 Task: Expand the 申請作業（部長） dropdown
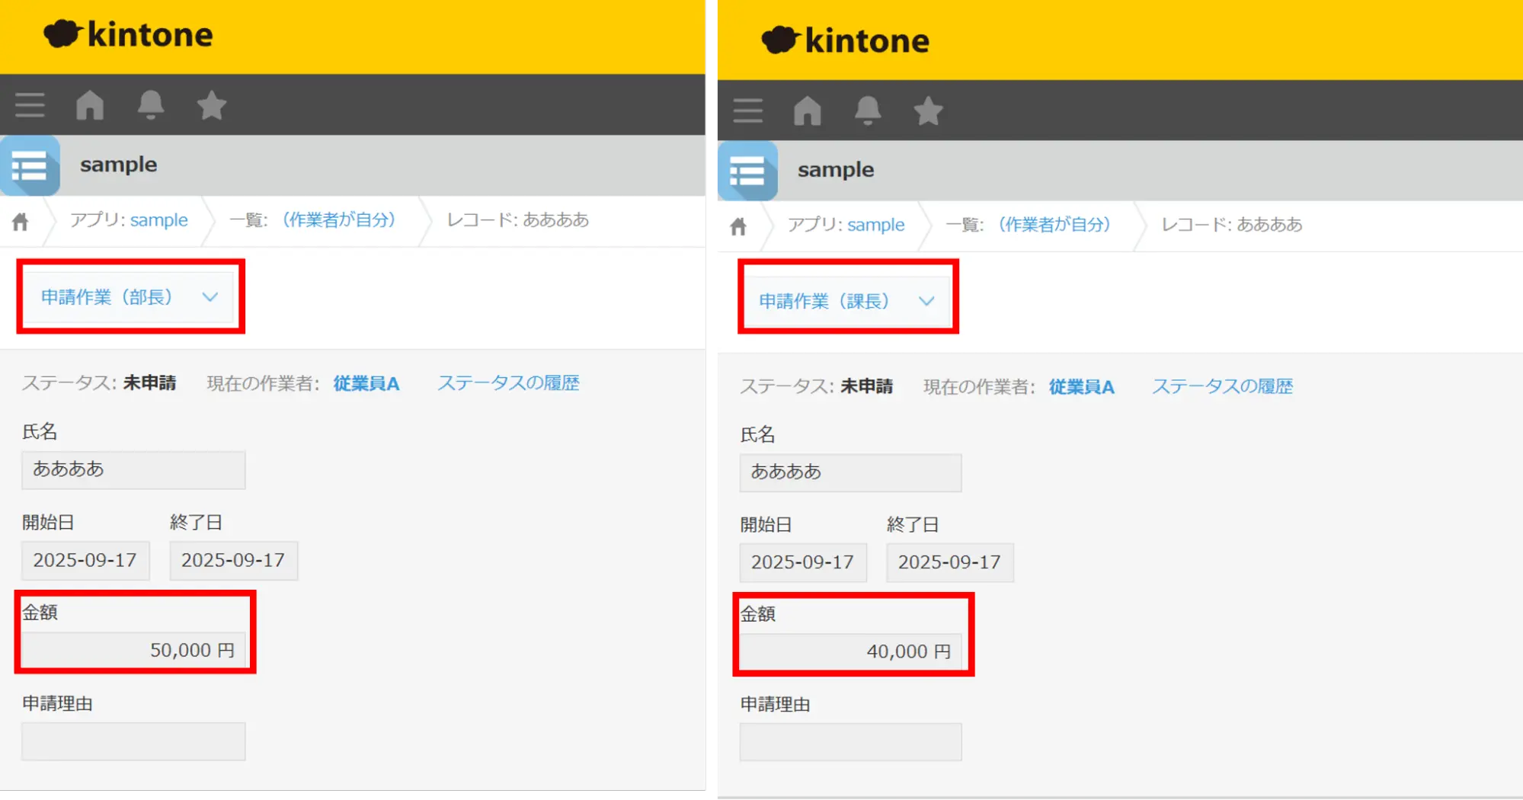(x=130, y=297)
